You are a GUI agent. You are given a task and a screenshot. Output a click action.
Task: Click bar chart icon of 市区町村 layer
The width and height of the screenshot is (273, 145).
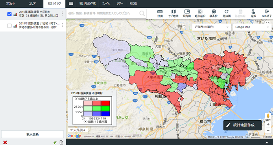[15, 14]
